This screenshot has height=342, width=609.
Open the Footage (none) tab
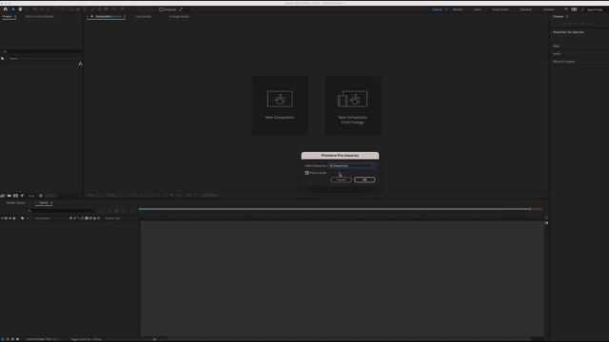179,17
